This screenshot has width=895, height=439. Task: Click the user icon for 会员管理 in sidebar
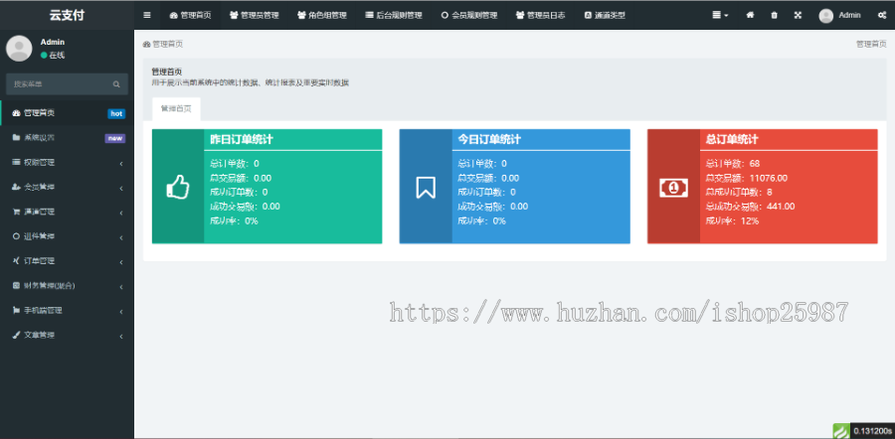(x=16, y=187)
